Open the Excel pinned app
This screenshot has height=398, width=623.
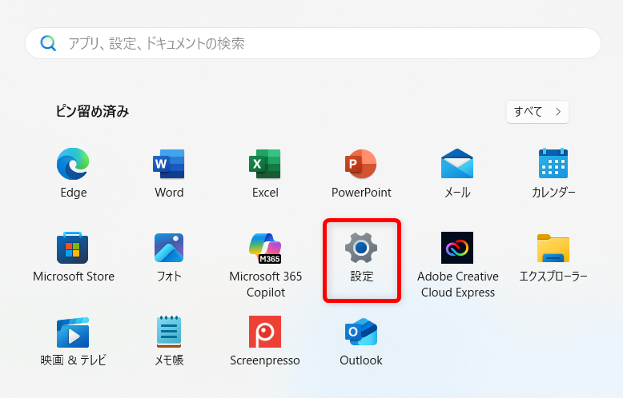pos(265,173)
